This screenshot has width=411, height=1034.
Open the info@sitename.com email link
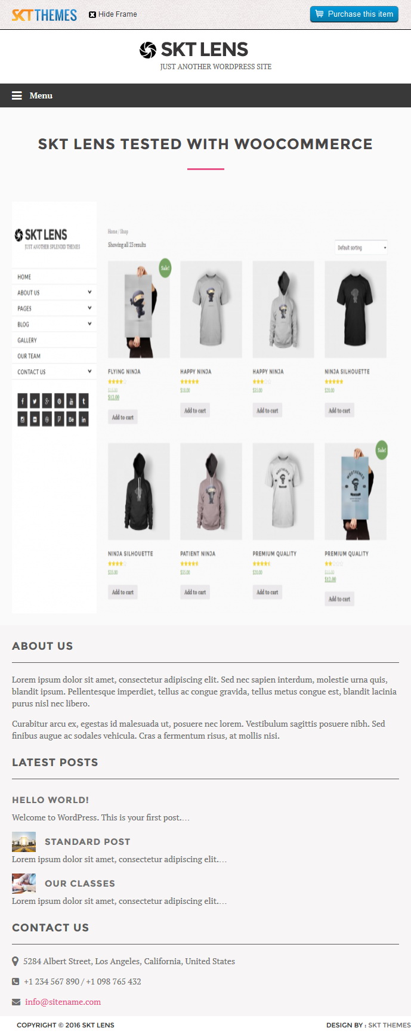coord(63,1002)
